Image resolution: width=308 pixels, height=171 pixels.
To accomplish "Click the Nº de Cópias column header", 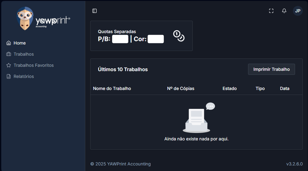I will click(180, 88).
